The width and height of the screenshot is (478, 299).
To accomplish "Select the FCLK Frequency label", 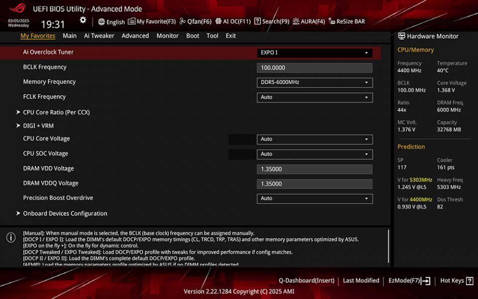I will tap(44, 97).
